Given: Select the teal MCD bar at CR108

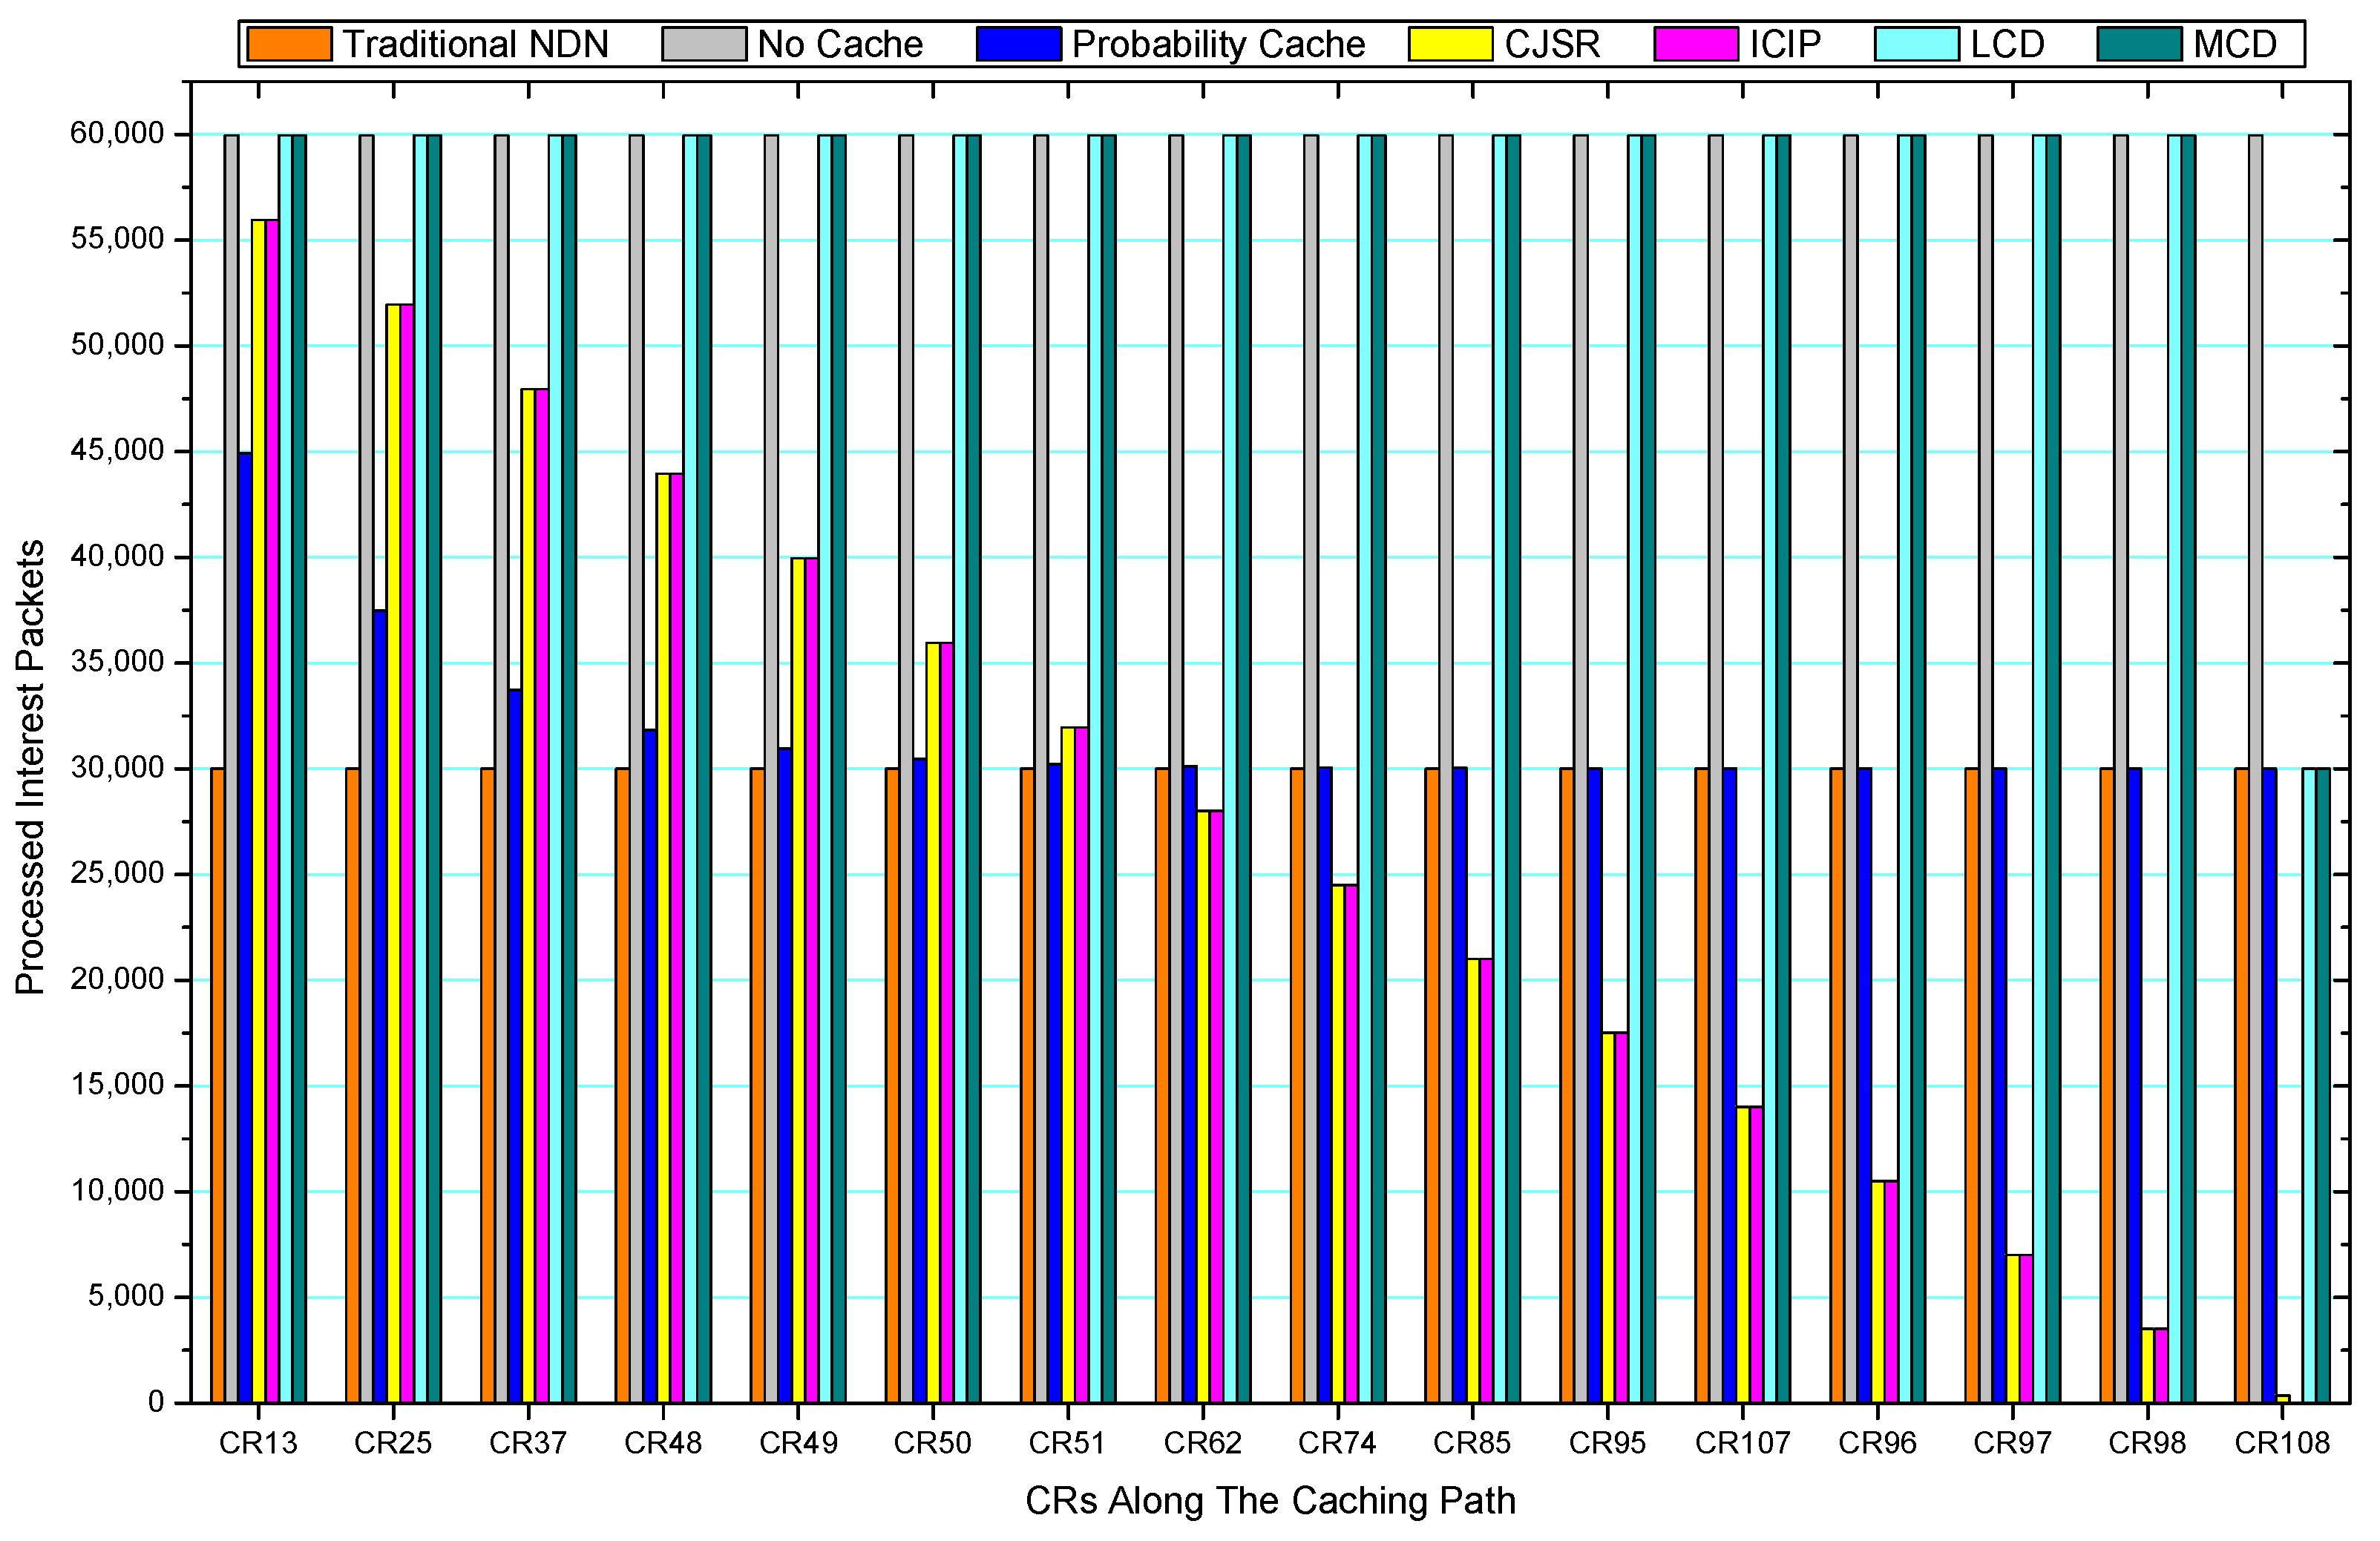Looking at the screenshot, I should [x=2323, y=1085].
